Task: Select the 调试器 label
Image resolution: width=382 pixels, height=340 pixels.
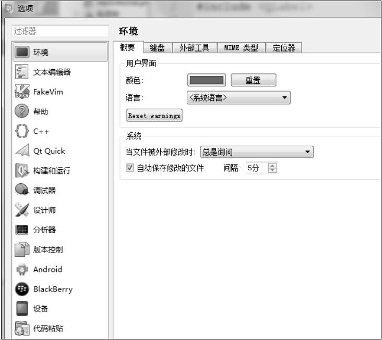Action: click(44, 190)
